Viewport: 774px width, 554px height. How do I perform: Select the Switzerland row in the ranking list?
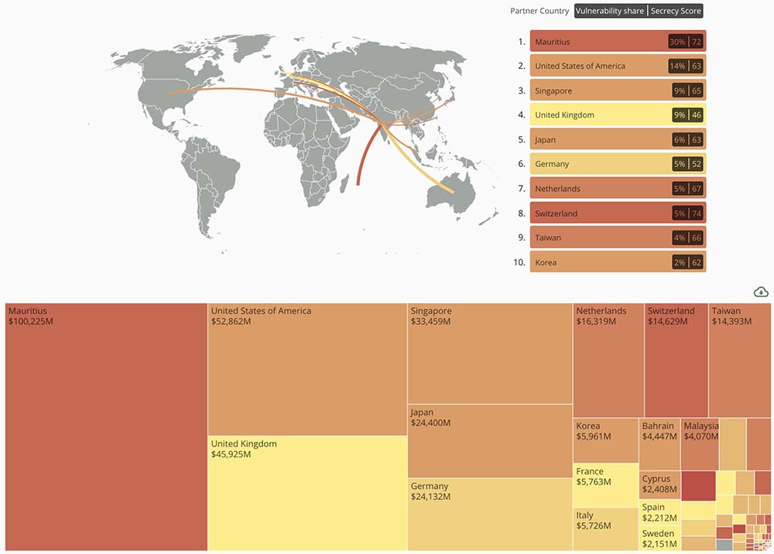point(618,213)
